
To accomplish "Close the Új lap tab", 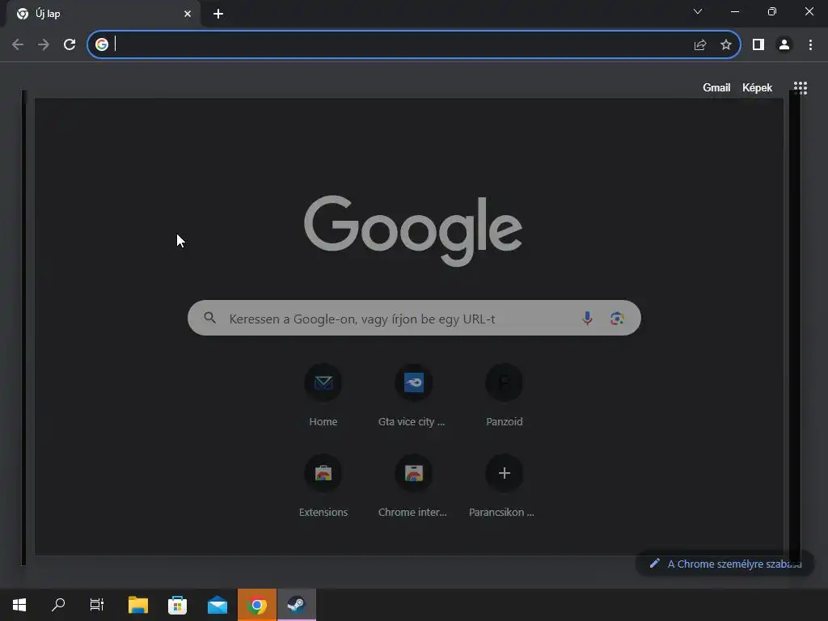I will 188,14.
